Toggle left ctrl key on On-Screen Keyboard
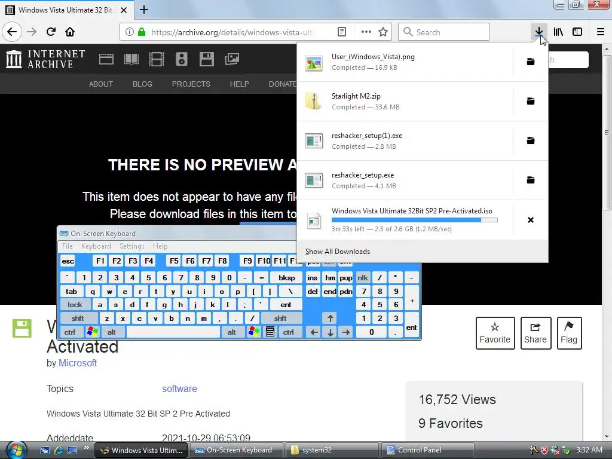Screen dimensions: 612x459 (x=70, y=332)
